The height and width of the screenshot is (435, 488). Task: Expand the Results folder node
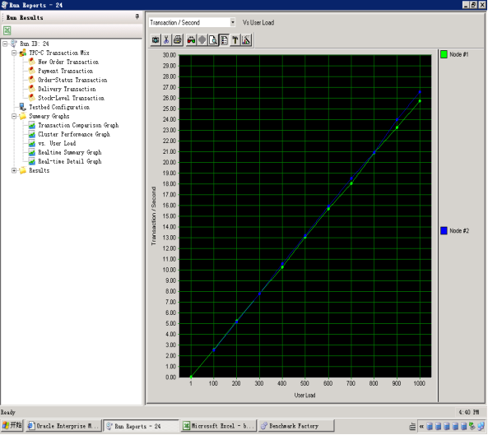point(14,171)
